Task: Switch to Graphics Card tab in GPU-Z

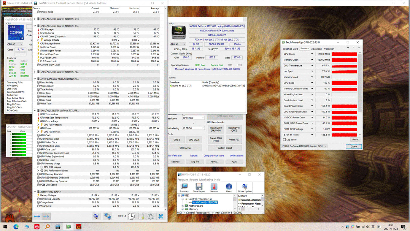Action: click(290, 49)
